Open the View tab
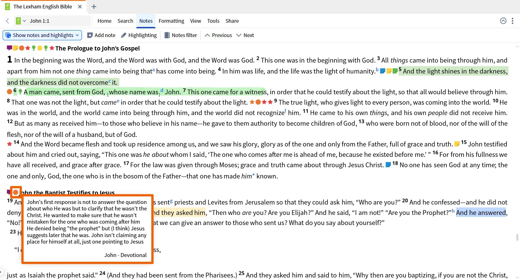 (195, 21)
